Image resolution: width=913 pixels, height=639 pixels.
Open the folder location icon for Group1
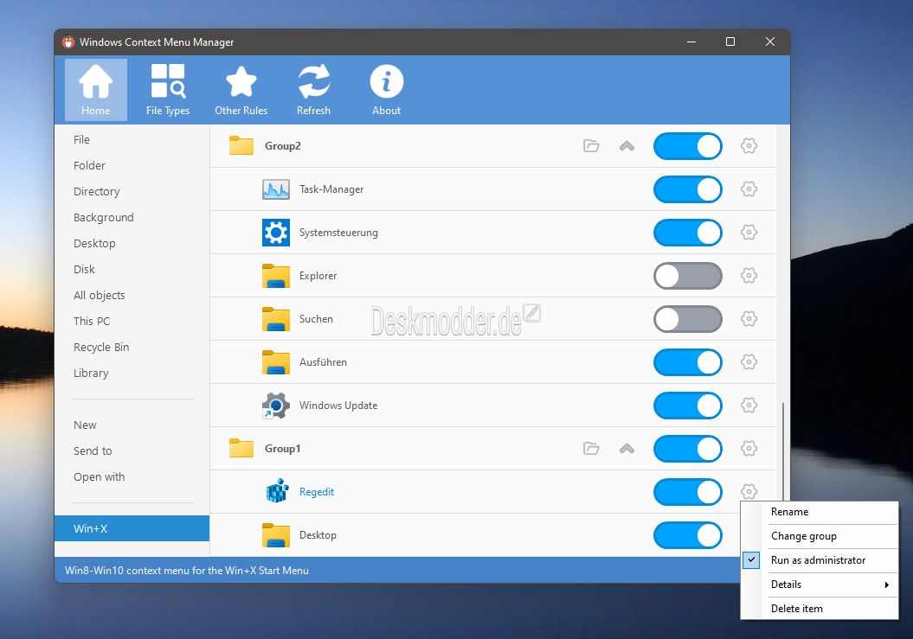click(591, 449)
